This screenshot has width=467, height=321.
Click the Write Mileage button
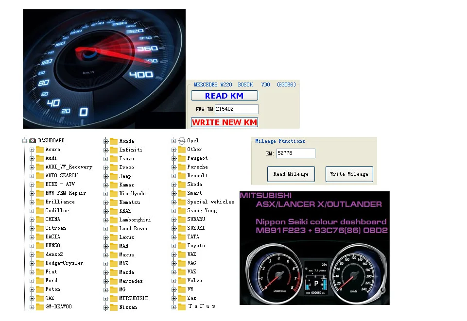click(x=349, y=174)
